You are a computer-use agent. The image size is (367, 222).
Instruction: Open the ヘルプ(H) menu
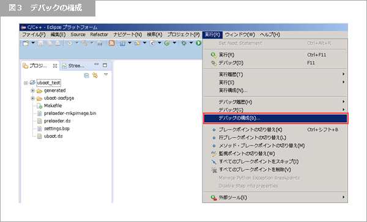[x=270, y=35]
